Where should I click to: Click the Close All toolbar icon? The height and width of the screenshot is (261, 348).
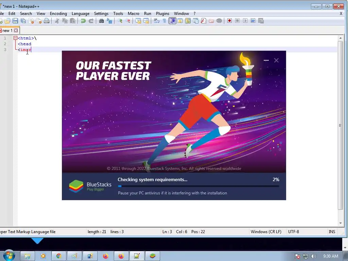tap(39, 21)
